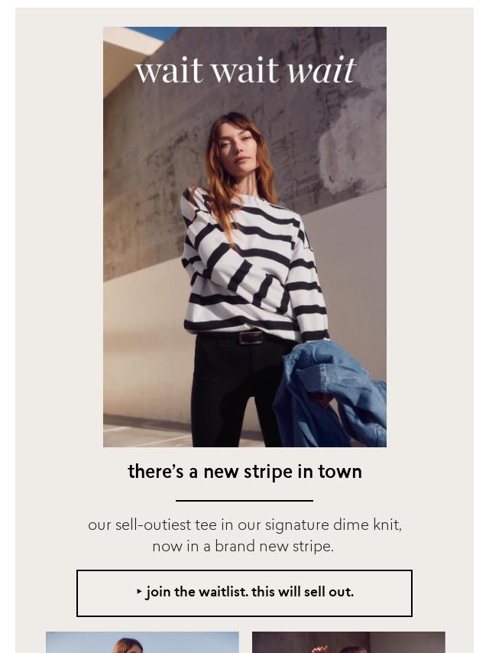Click the 'our sell-outiest tee' text line

[244, 525]
